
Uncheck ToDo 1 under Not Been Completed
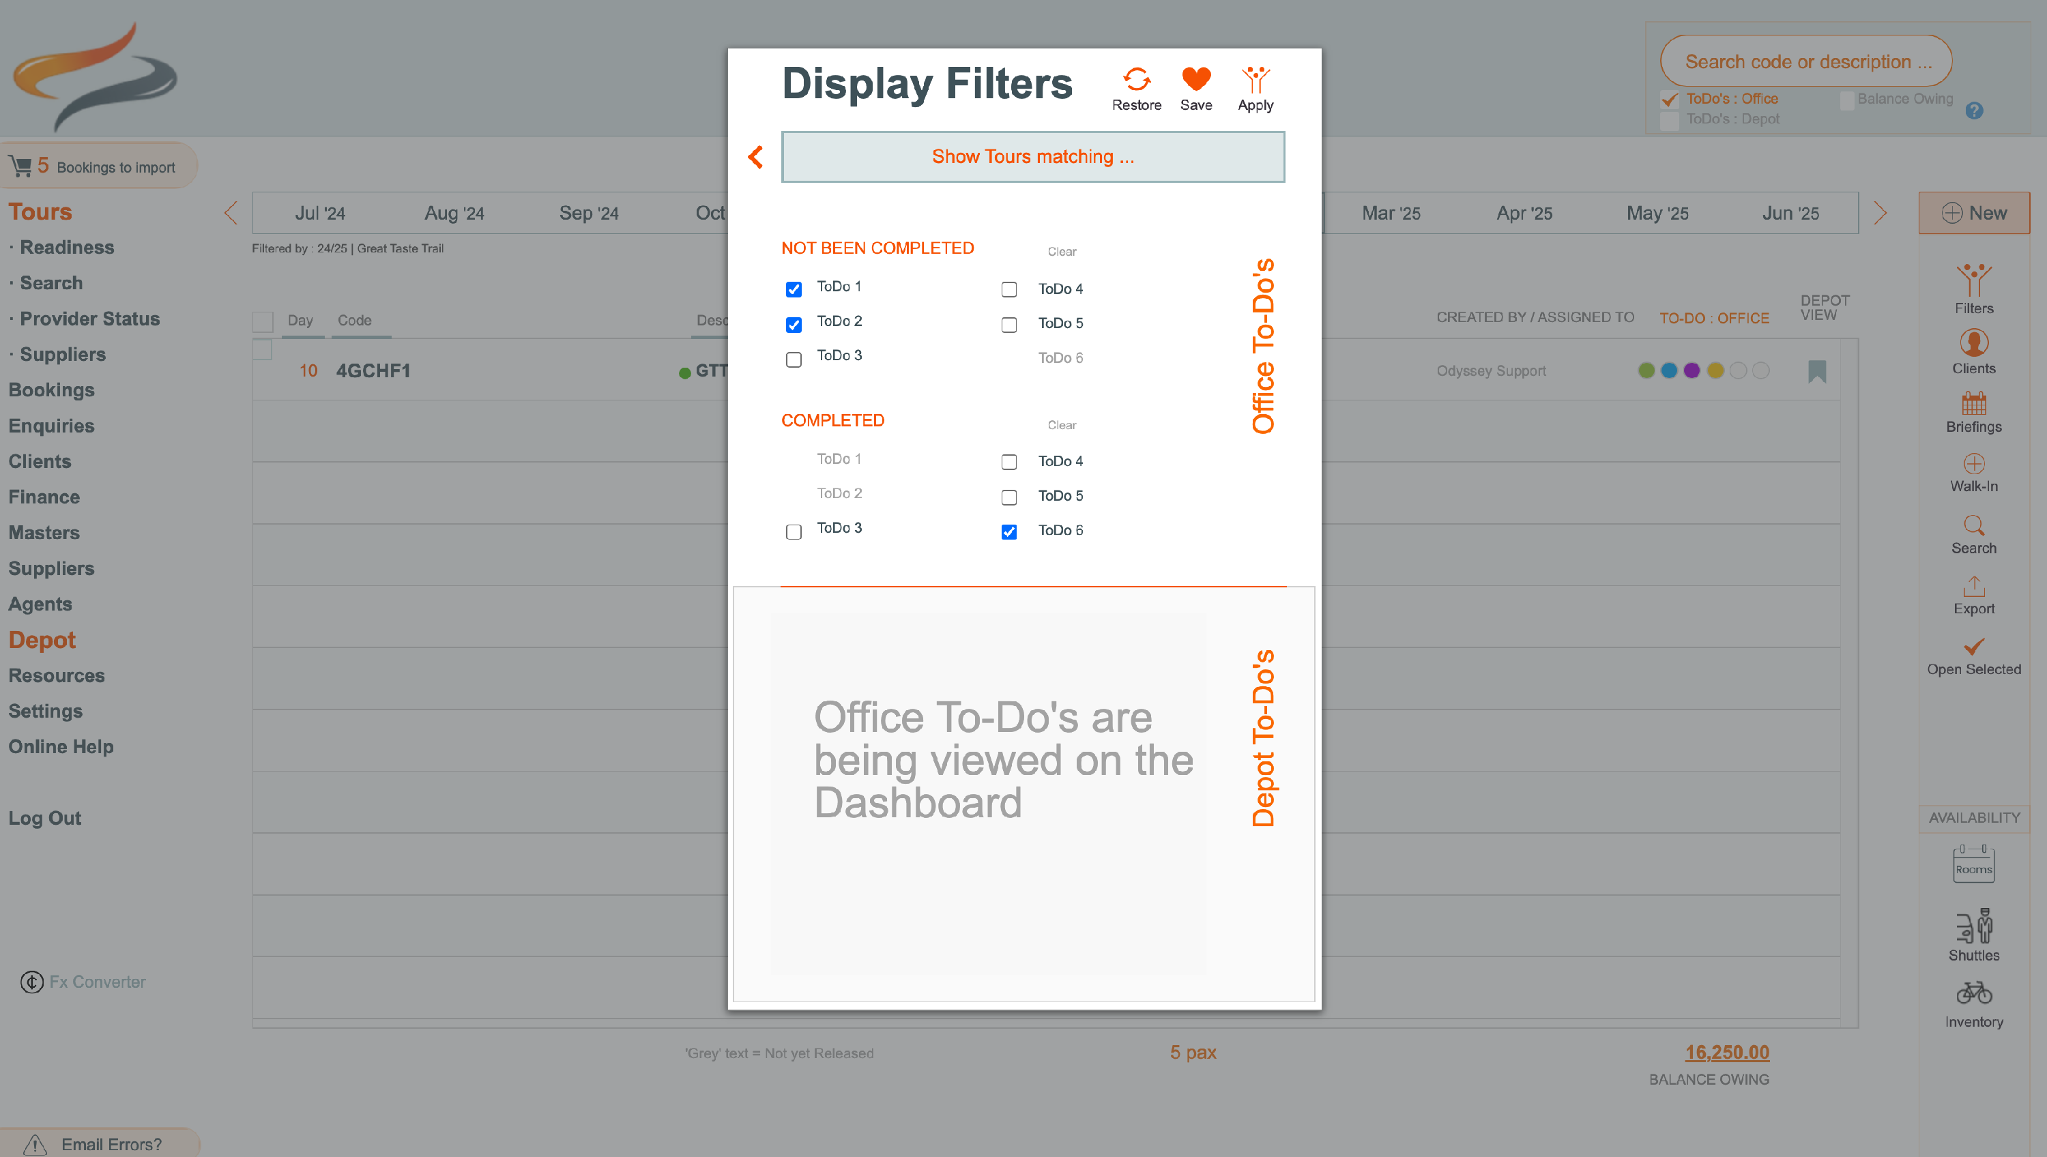(x=793, y=289)
